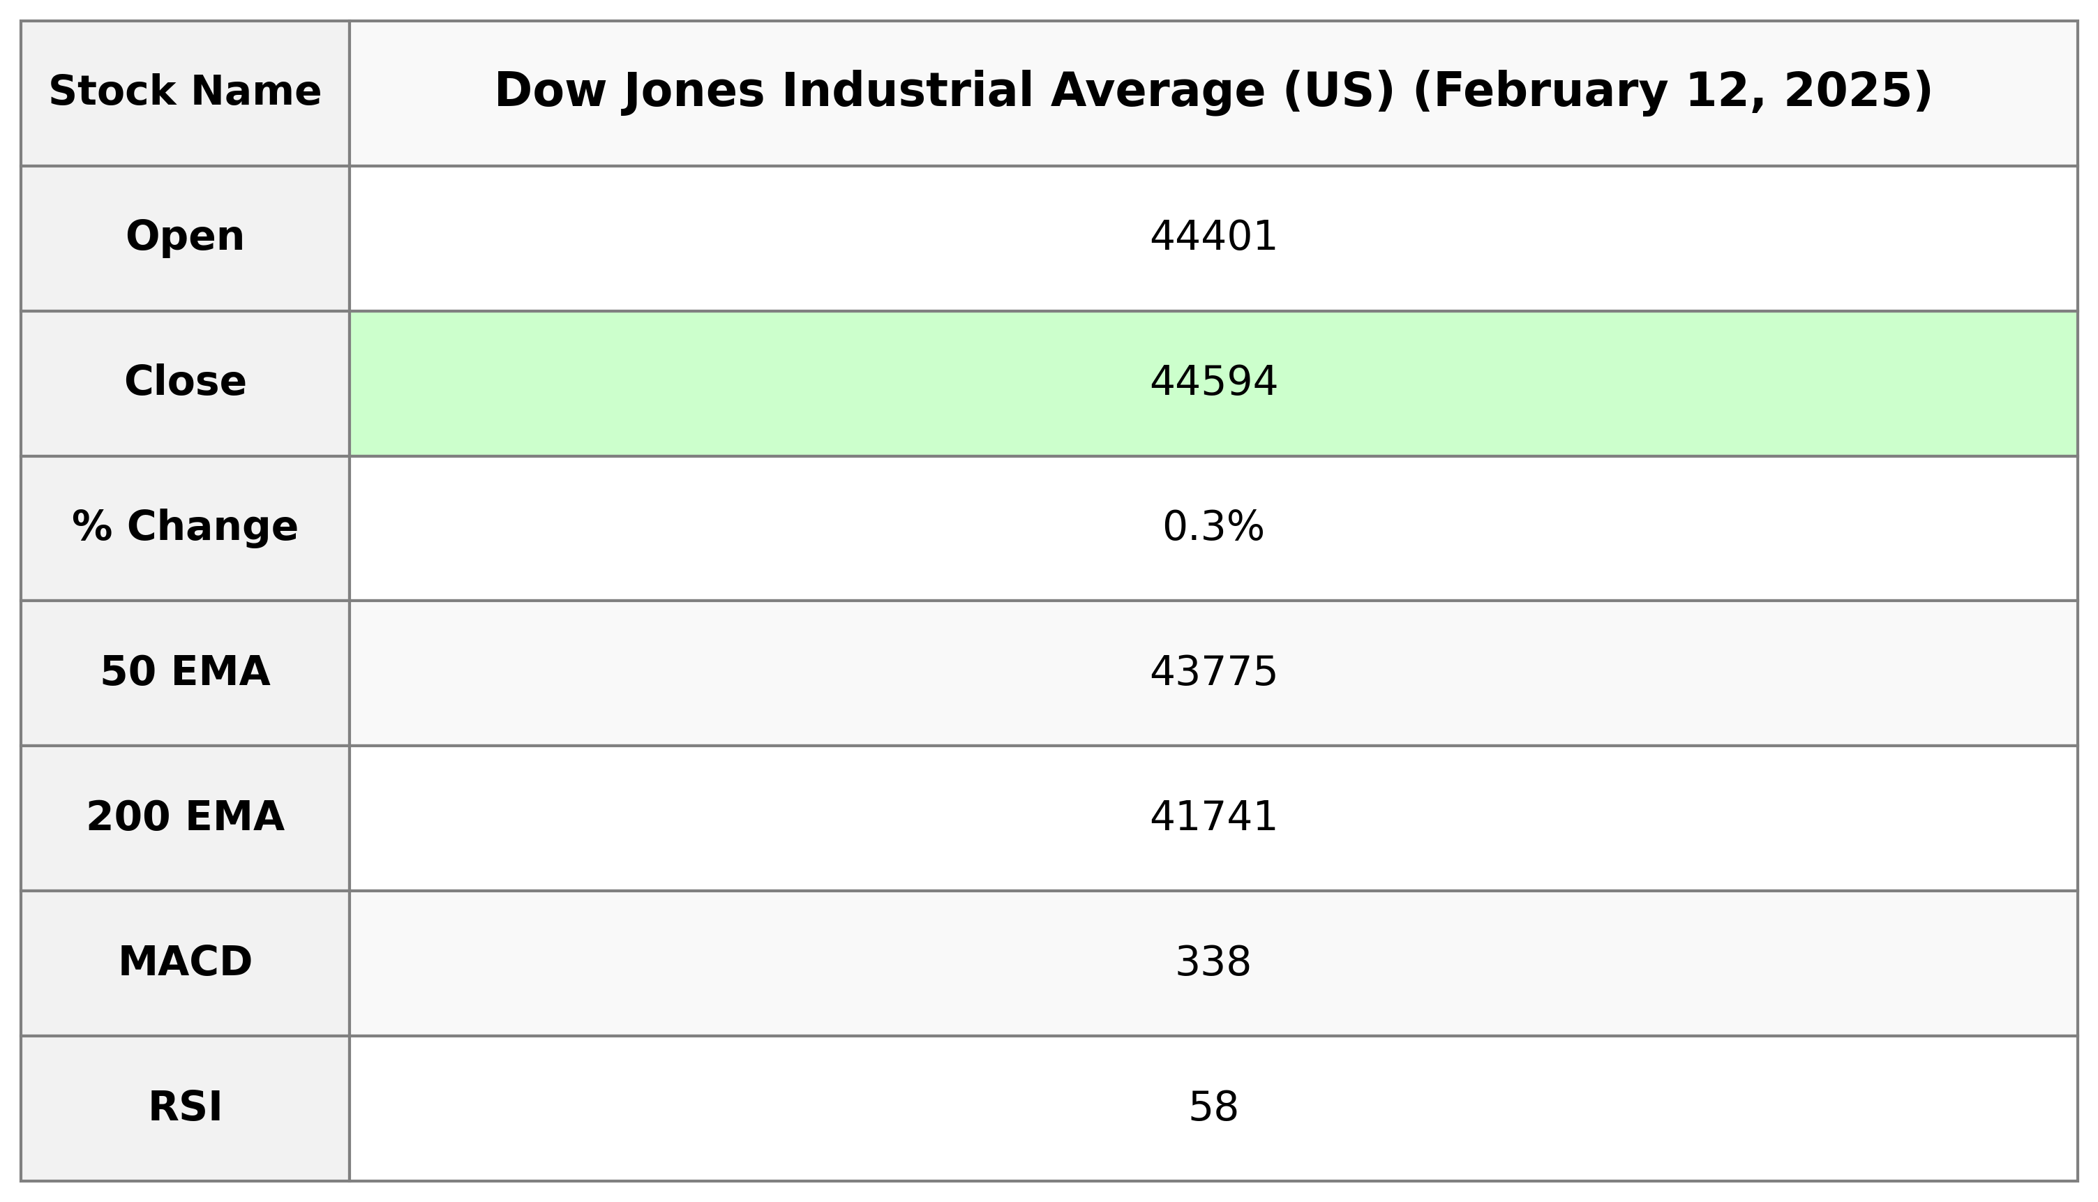Image resolution: width=2098 pixels, height=1202 pixels.
Task: Select the RSI row label
Action: coord(185,1108)
